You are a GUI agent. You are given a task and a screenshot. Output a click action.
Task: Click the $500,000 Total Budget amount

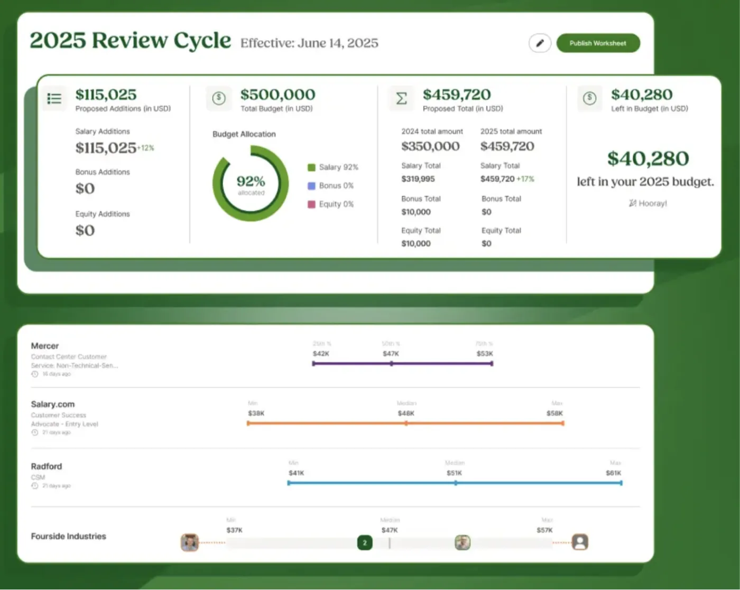point(278,95)
